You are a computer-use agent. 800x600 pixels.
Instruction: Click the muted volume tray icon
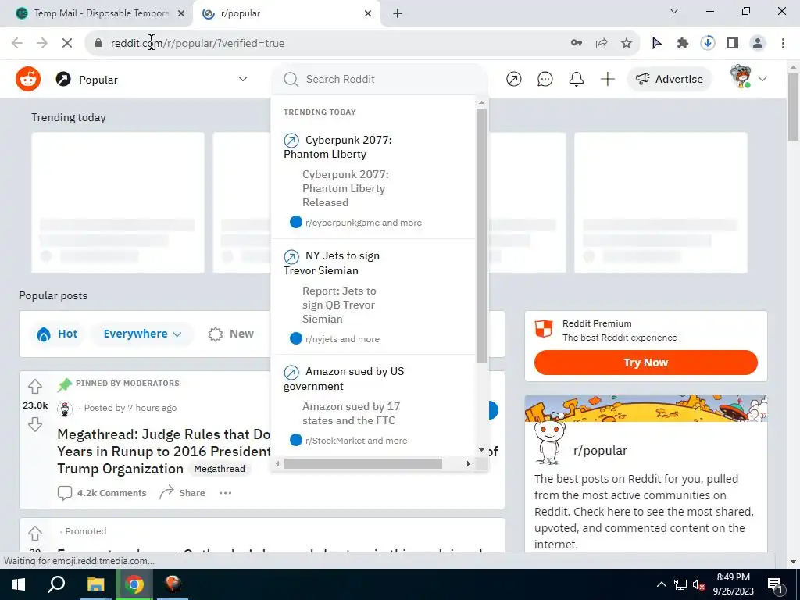(698, 584)
